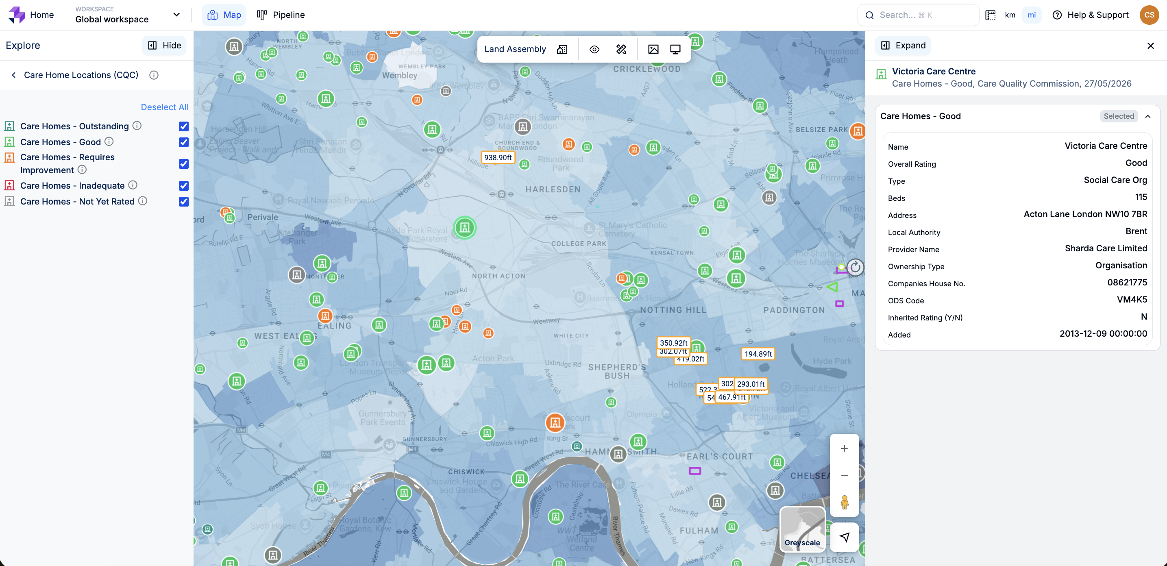This screenshot has width=1167, height=566.
Task: Click the Victoria Care Centre title link
Action: 933,71
